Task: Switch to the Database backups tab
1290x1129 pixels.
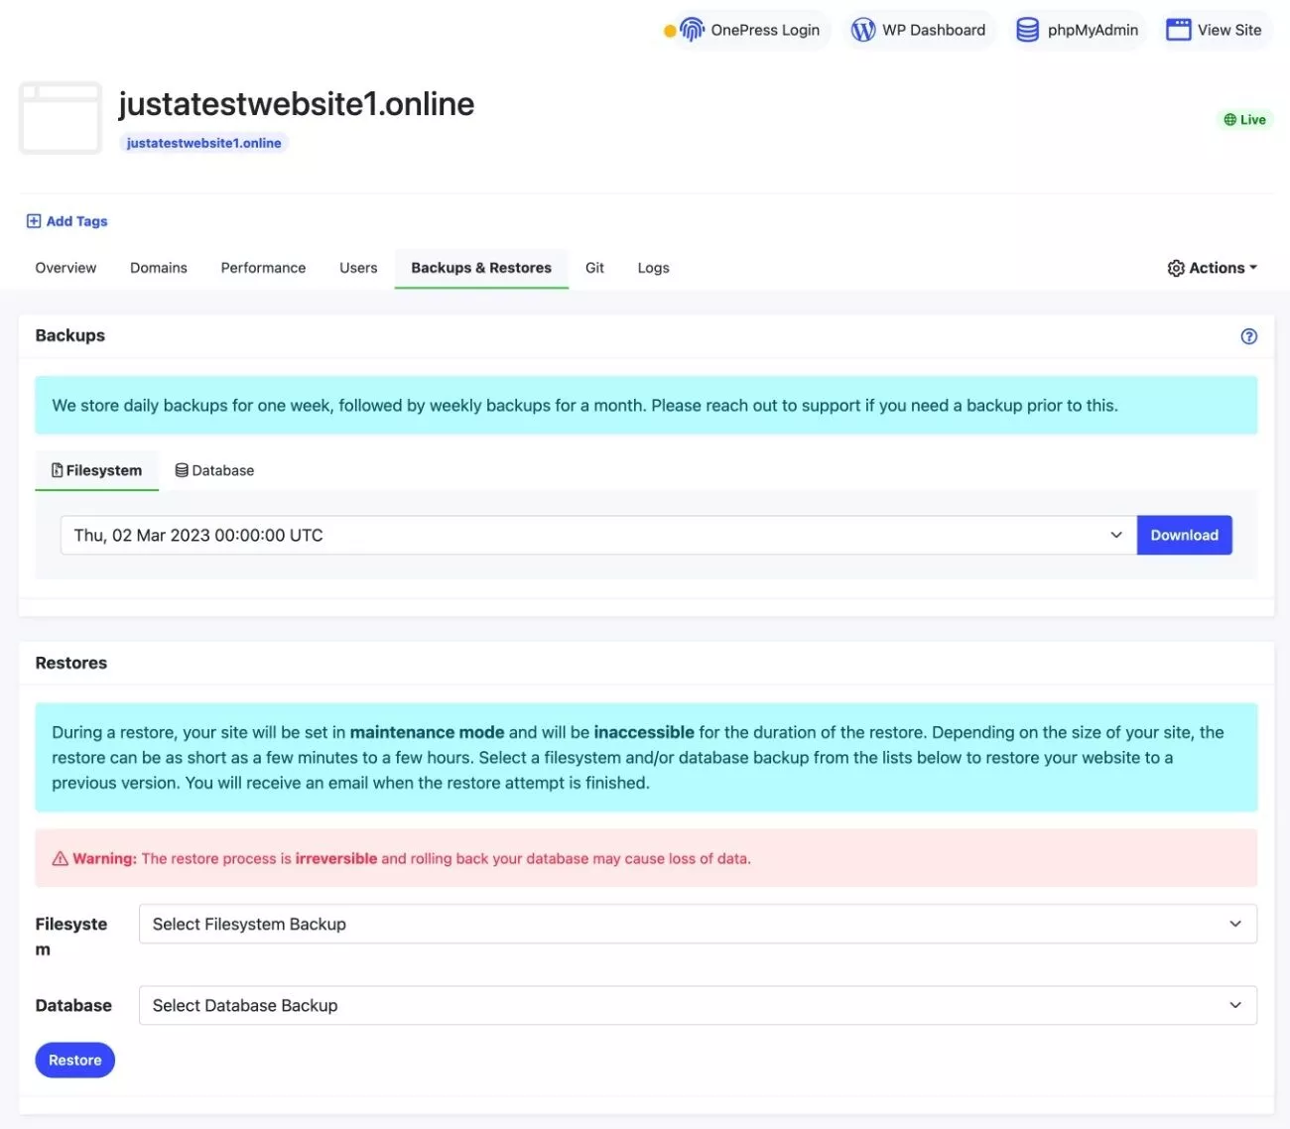Action: pyautogui.click(x=214, y=470)
